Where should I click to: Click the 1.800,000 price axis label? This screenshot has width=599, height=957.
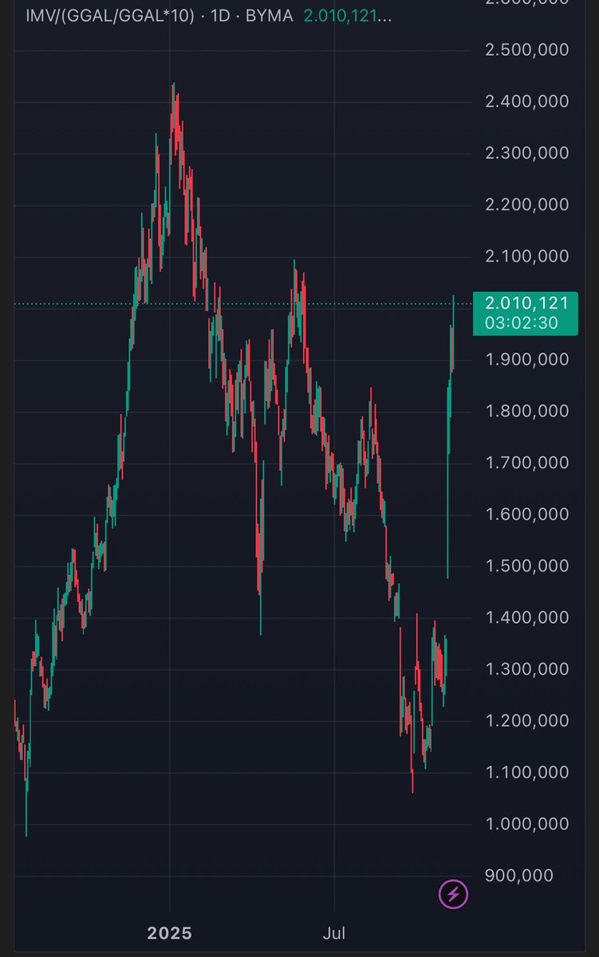527,411
